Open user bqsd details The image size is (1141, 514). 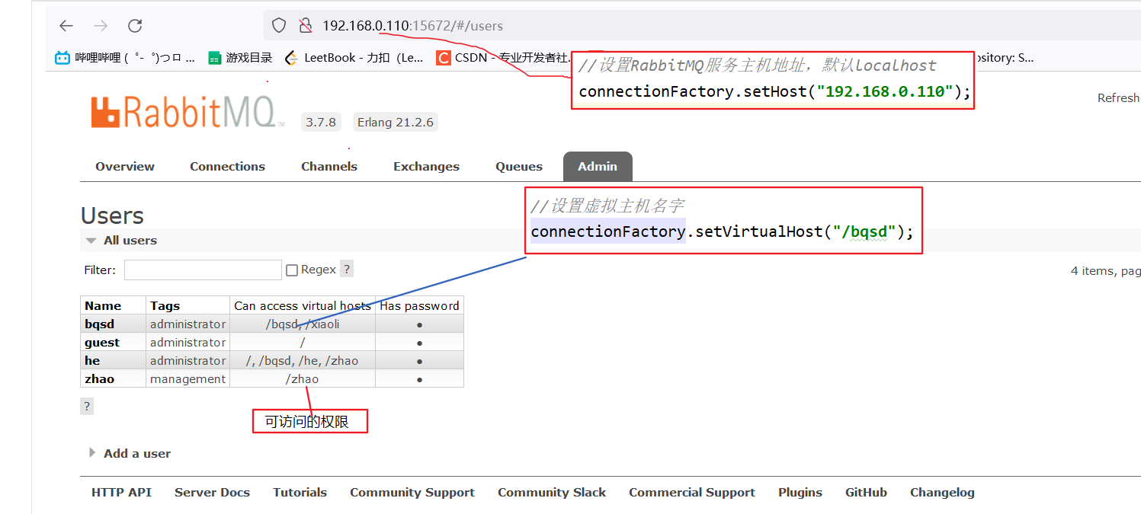99,324
